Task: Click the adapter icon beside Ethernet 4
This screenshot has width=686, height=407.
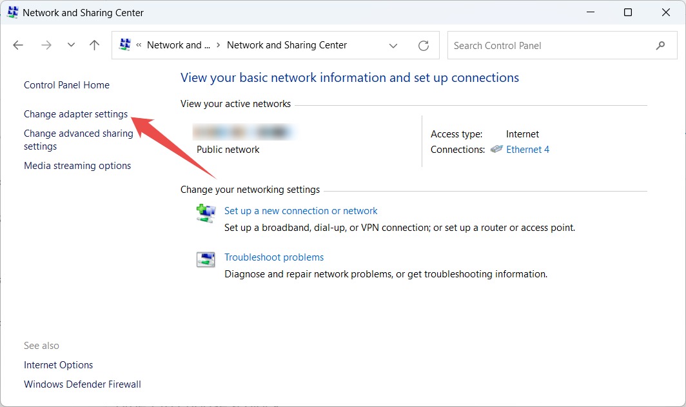Action: point(496,149)
